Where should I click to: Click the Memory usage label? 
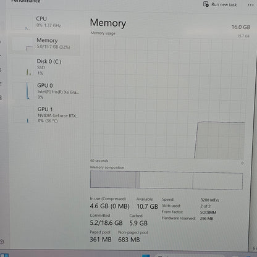pos(103,33)
